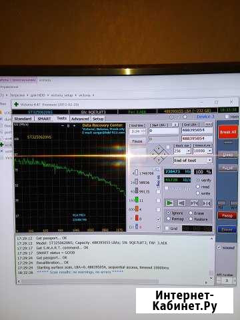
Task: Click the red Break All button
Action: 228,132
